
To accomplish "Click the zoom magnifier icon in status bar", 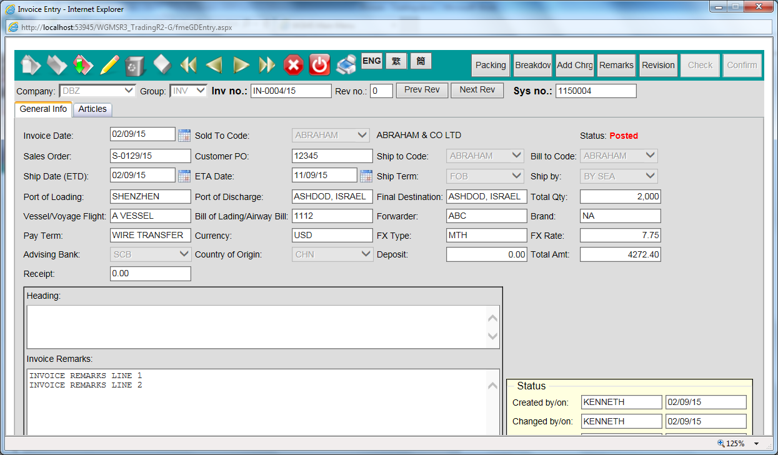I will coord(721,444).
